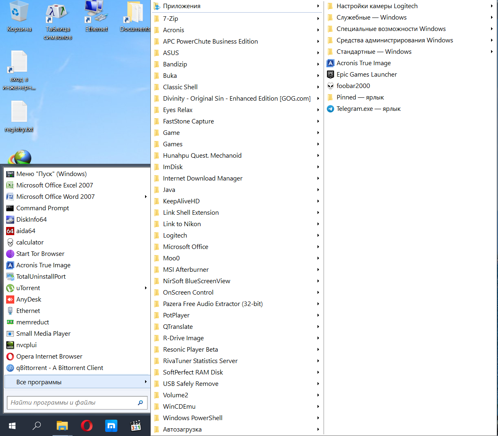Click the taskbar search magnifier
The image size is (498, 436).
point(37,426)
